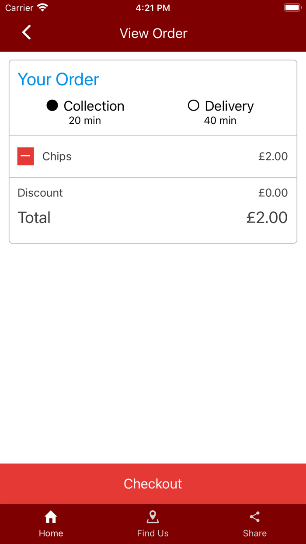Tap the battery indicator
Viewport: 306px width, 544px height.
tap(292, 7)
